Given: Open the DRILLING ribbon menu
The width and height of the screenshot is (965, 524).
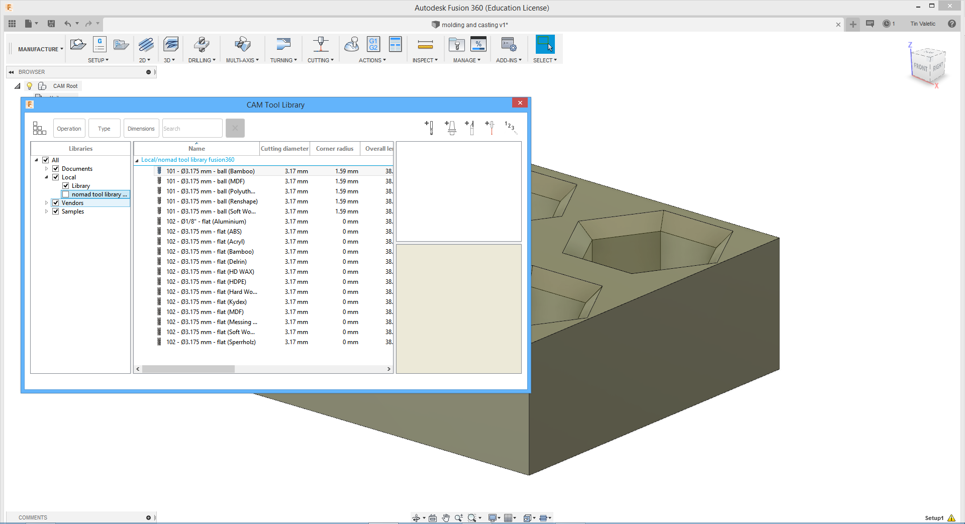Looking at the screenshot, I should click(202, 60).
